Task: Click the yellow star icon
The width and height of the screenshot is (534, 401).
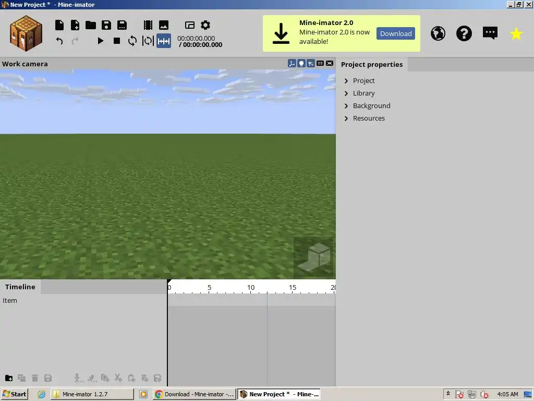Action: (x=516, y=33)
